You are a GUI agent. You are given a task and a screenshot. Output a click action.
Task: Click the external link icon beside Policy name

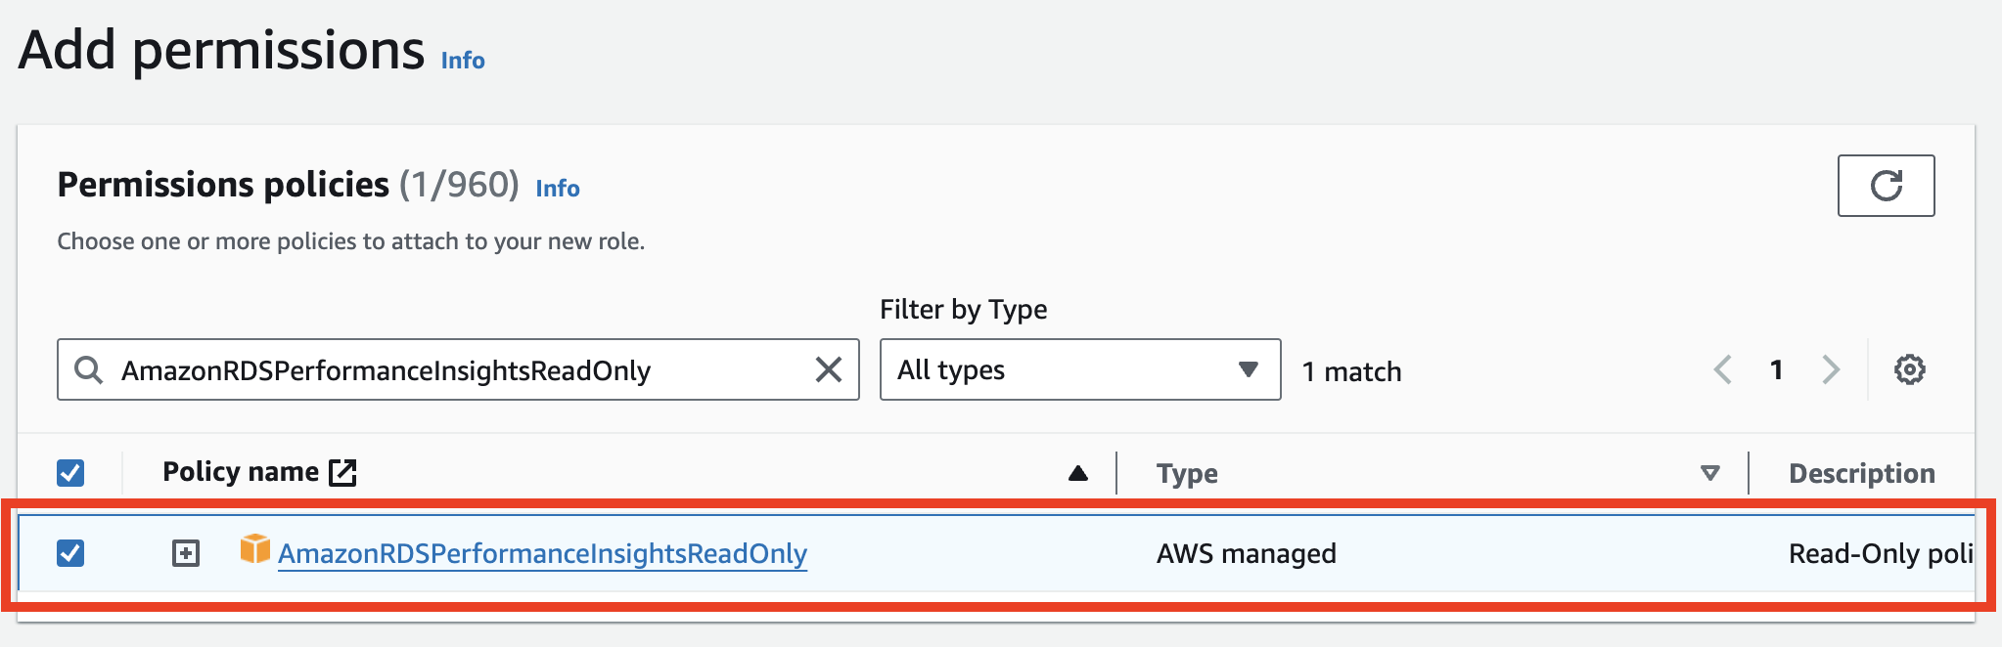(342, 473)
